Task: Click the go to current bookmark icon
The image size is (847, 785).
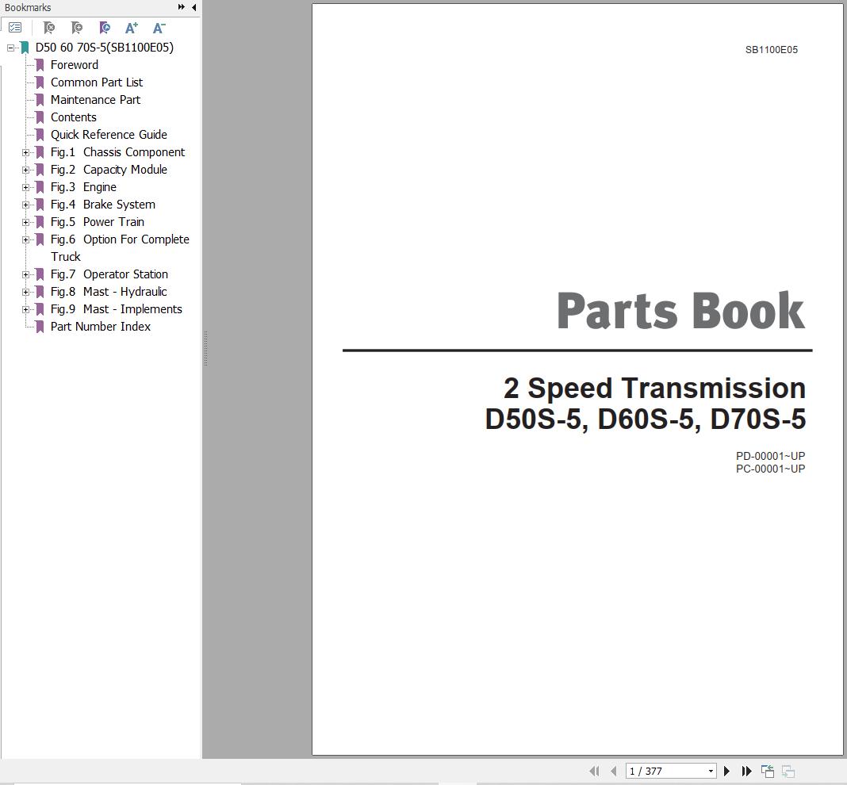Action: click(x=105, y=27)
